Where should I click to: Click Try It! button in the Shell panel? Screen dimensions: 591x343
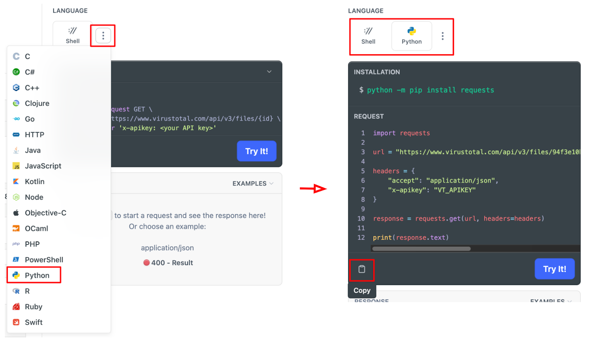point(257,151)
